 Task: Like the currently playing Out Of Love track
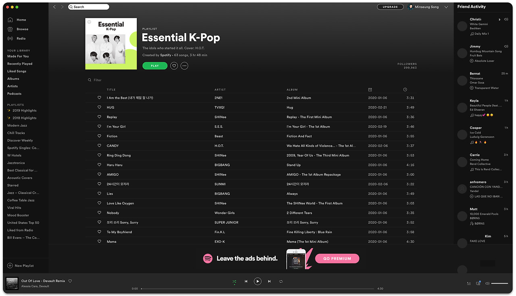click(x=70, y=281)
